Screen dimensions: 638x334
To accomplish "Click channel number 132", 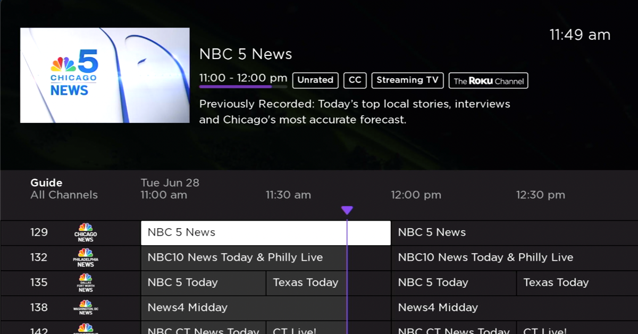I will click(x=39, y=257).
